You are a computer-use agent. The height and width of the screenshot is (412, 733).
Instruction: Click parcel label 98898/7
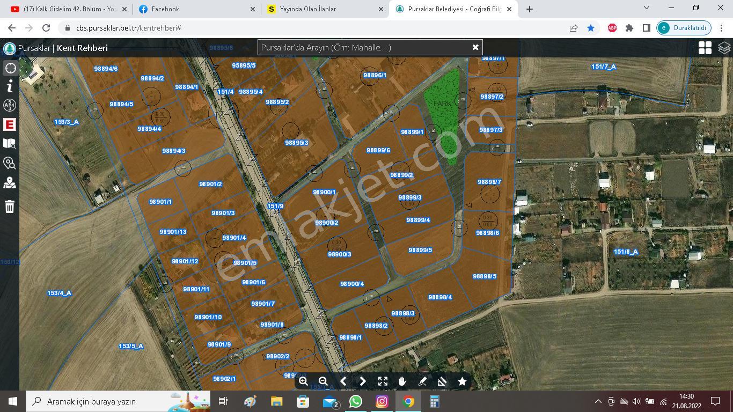[489, 182]
